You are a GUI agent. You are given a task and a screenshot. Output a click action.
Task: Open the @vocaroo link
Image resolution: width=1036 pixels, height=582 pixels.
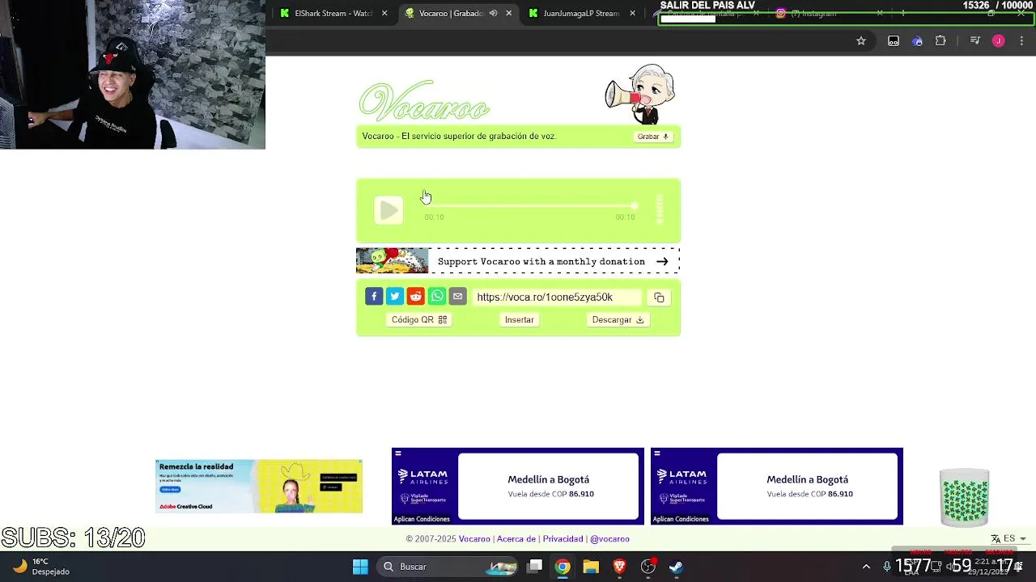tap(609, 539)
